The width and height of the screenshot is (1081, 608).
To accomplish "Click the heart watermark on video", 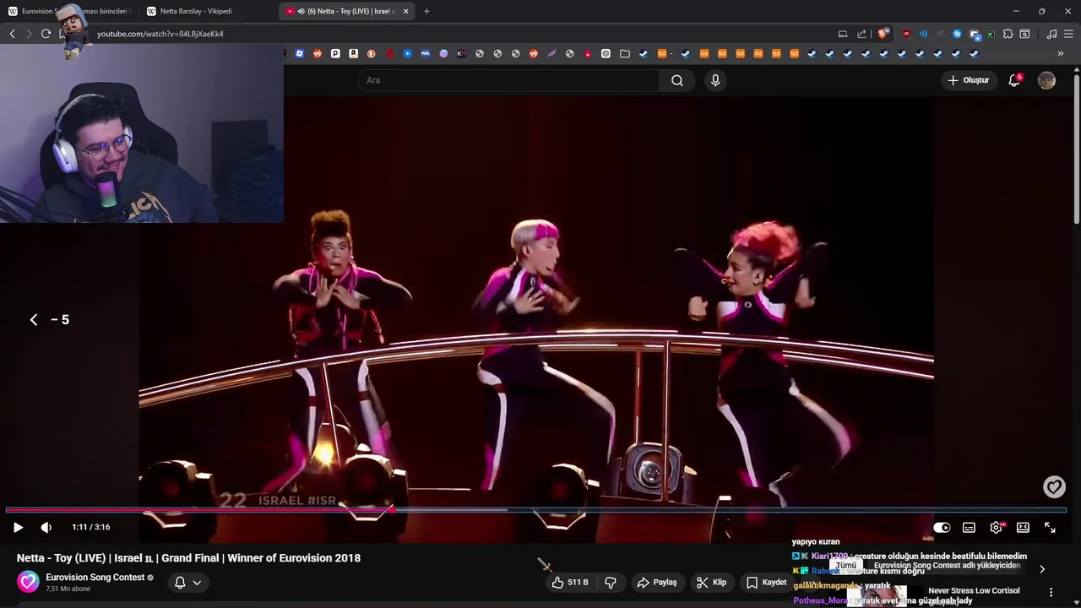I will [1054, 486].
